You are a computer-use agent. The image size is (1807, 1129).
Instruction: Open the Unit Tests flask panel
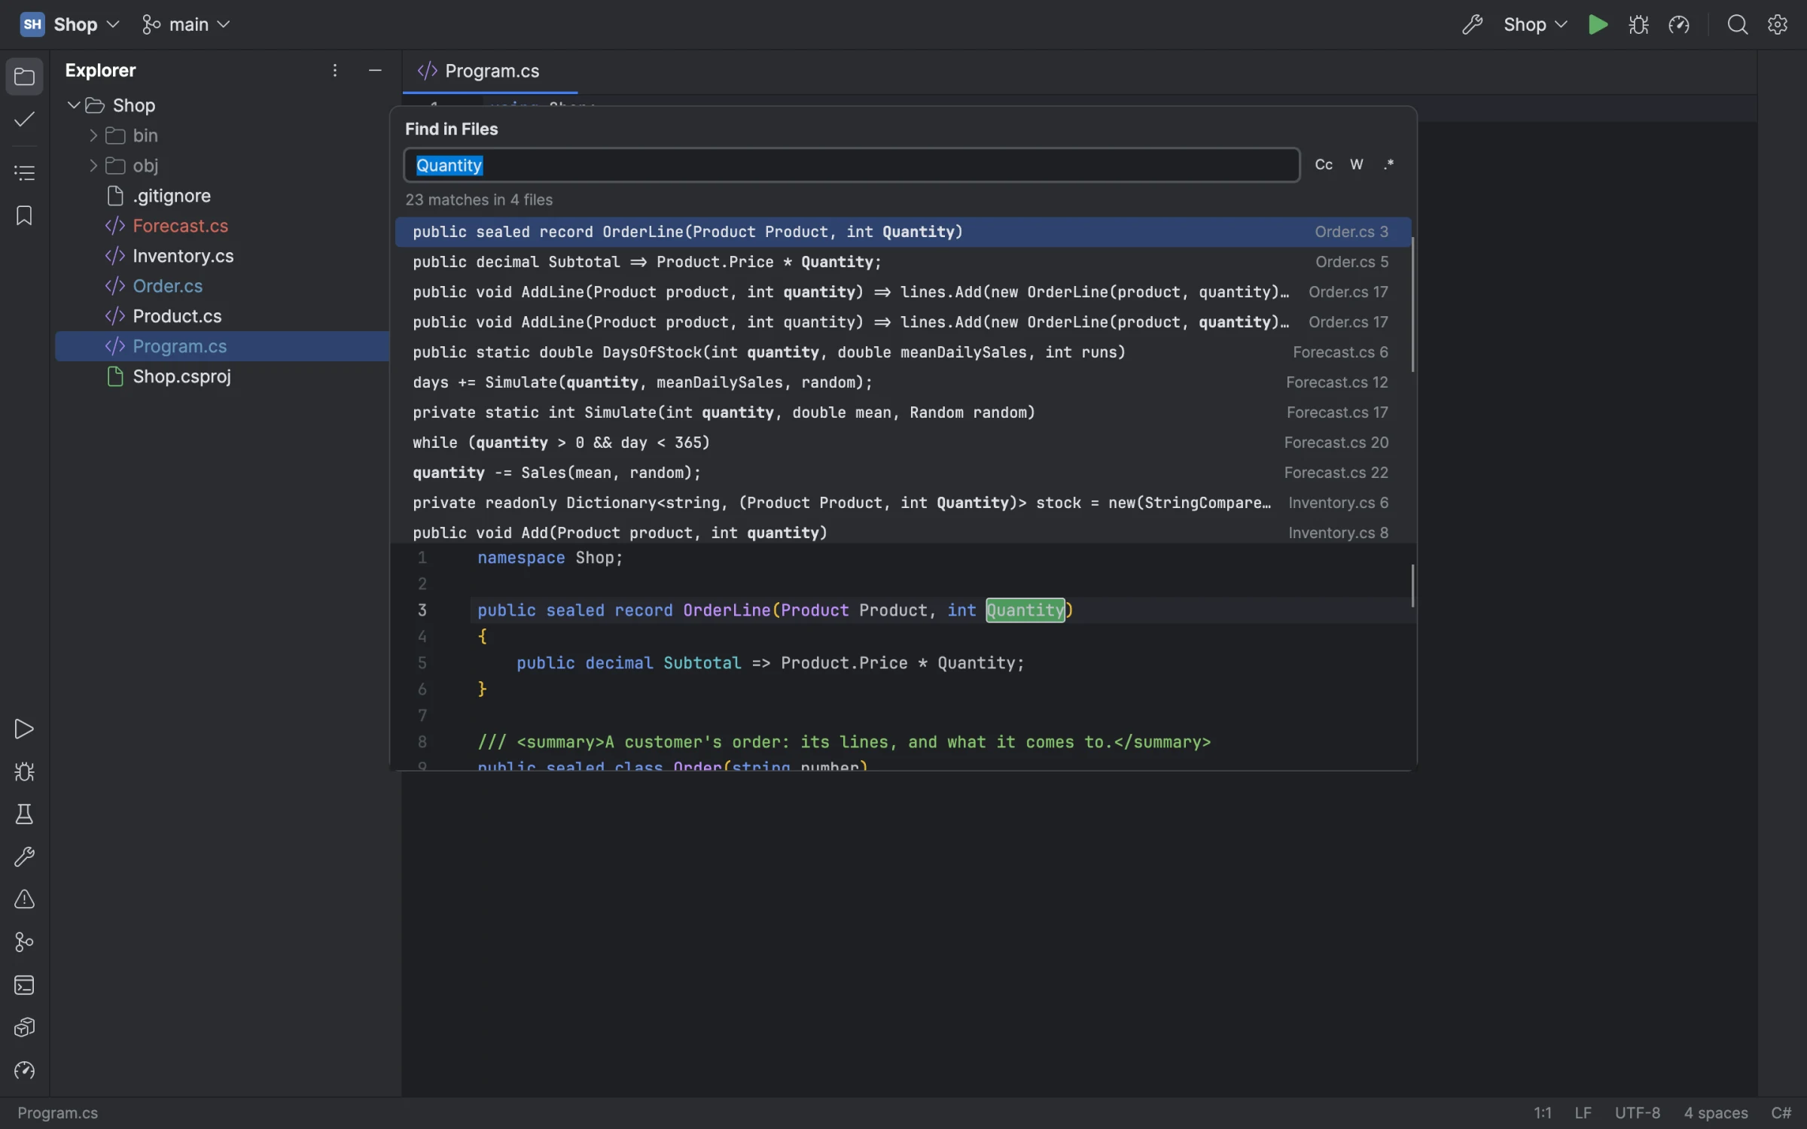pyautogui.click(x=24, y=814)
